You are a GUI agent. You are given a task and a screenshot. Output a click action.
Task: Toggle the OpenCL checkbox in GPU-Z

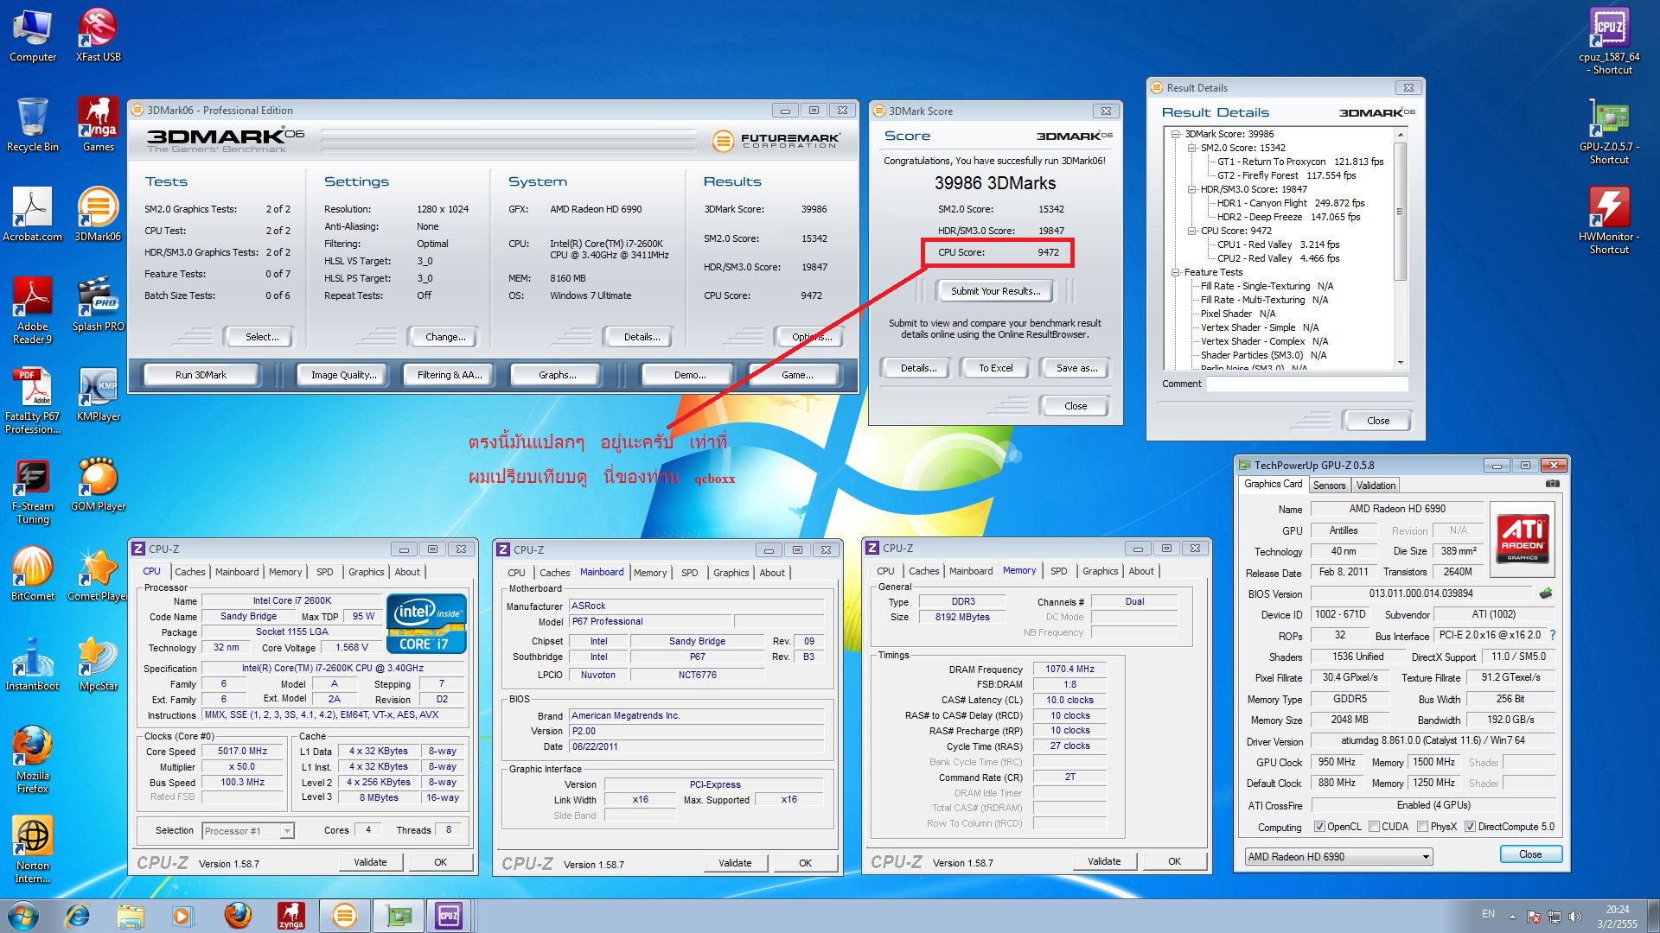click(x=1319, y=827)
